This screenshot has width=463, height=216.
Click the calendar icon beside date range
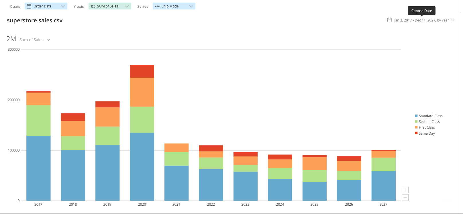(x=389, y=20)
